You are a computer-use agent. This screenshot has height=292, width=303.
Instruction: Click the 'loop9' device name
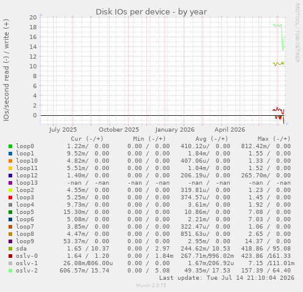point(25,241)
